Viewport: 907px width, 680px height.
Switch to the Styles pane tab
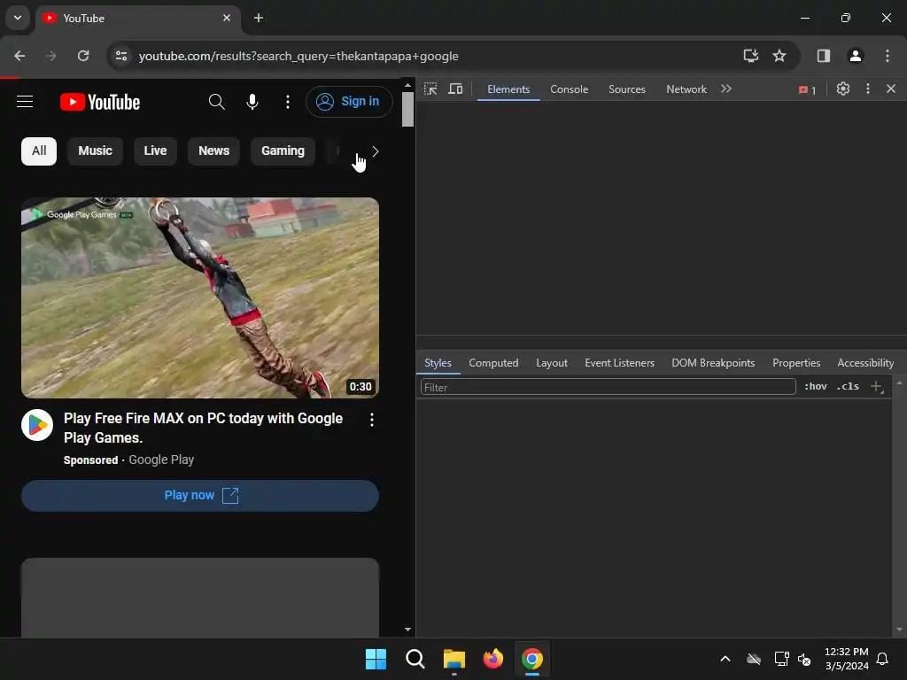pyautogui.click(x=438, y=363)
